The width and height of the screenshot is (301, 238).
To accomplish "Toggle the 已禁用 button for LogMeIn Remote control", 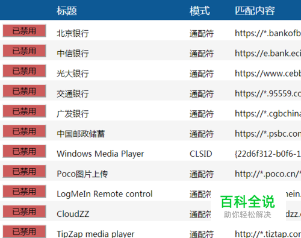I will click(x=24, y=192).
